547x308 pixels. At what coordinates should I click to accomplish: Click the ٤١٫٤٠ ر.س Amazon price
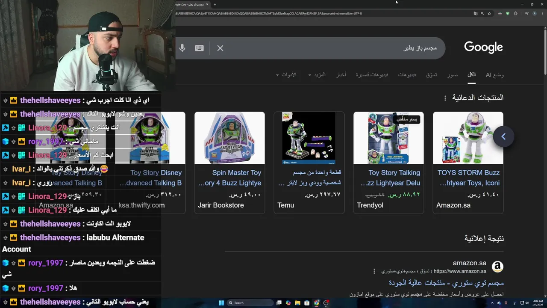click(x=484, y=194)
